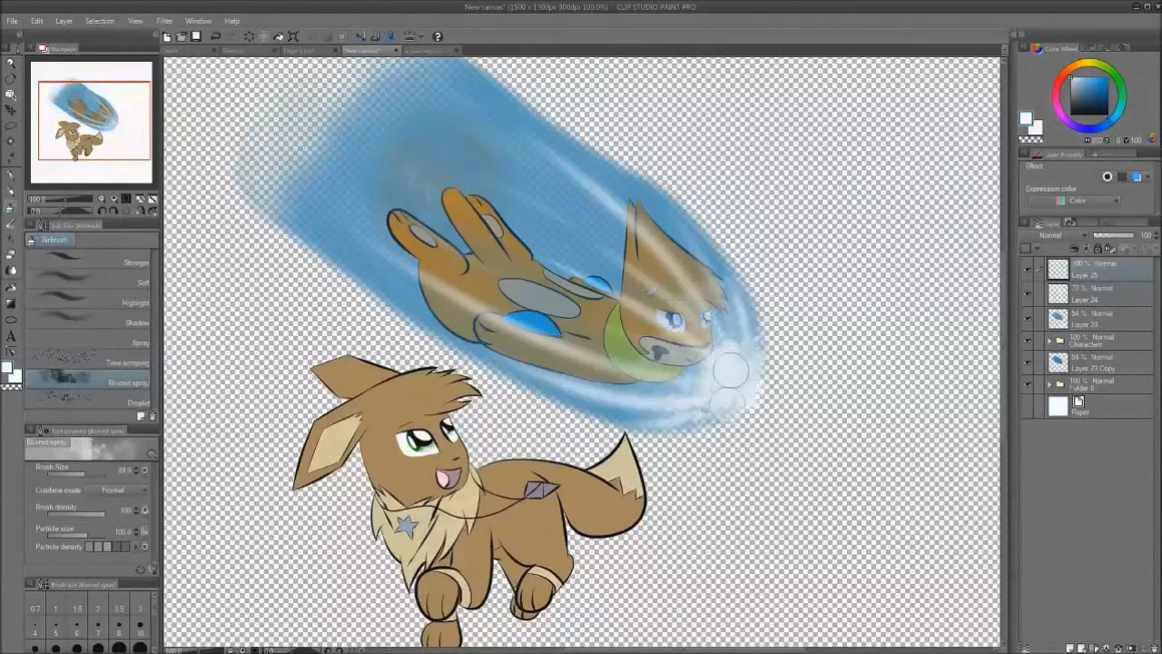This screenshot has height=654, width=1162.
Task: Select the Airbrush tool in toolbar
Action: tap(10, 207)
